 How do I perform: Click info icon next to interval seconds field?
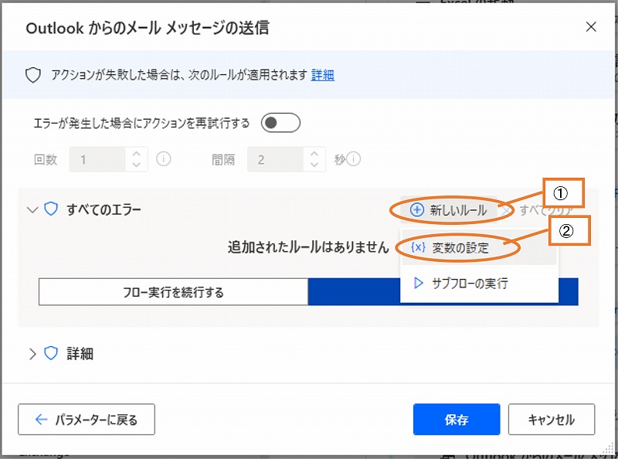355,160
